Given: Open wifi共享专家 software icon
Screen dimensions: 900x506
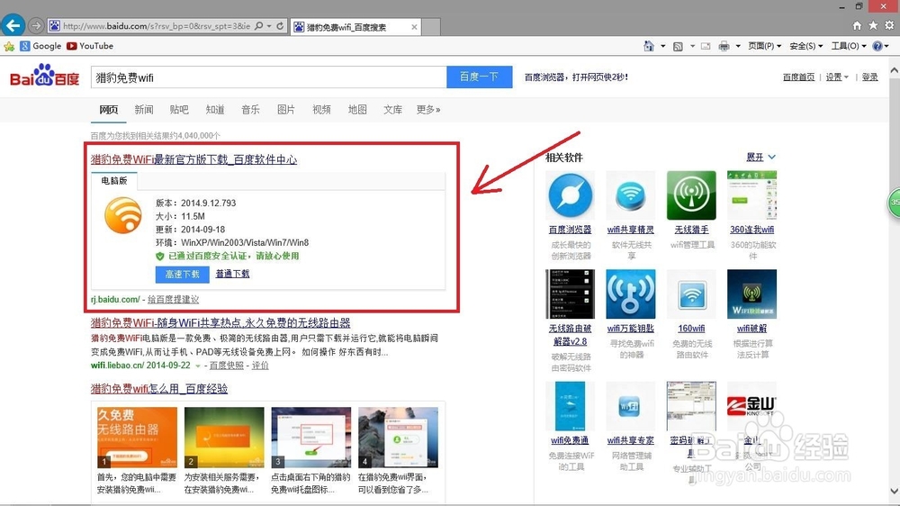Looking at the screenshot, I should 630,406.
